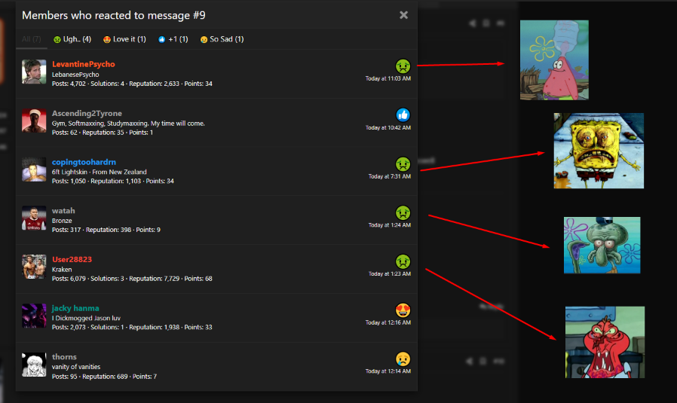Click the 'Kraken' user title
Image resolution: width=677 pixels, height=403 pixels.
click(62, 270)
